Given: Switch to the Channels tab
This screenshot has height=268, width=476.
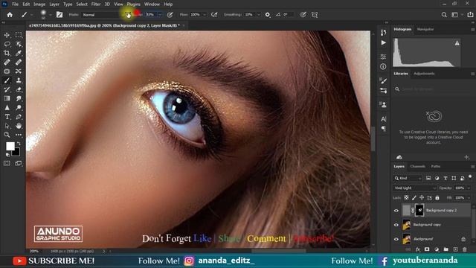Looking at the screenshot, I should pyautogui.click(x=417, y=167).
